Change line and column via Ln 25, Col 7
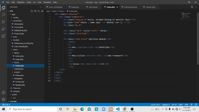199x112 pixels. [x=155, y=105]
